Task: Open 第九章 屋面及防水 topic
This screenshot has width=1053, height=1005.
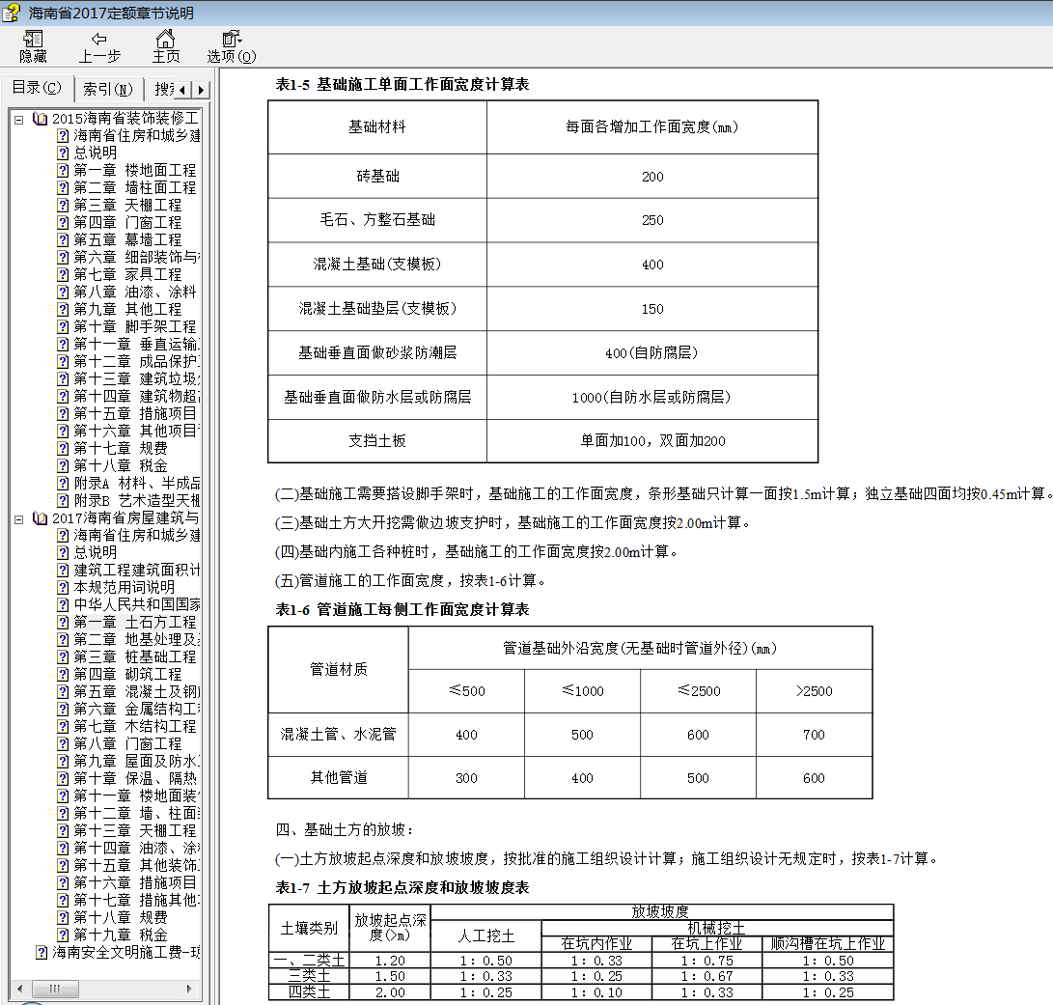Action: (136, 762)
